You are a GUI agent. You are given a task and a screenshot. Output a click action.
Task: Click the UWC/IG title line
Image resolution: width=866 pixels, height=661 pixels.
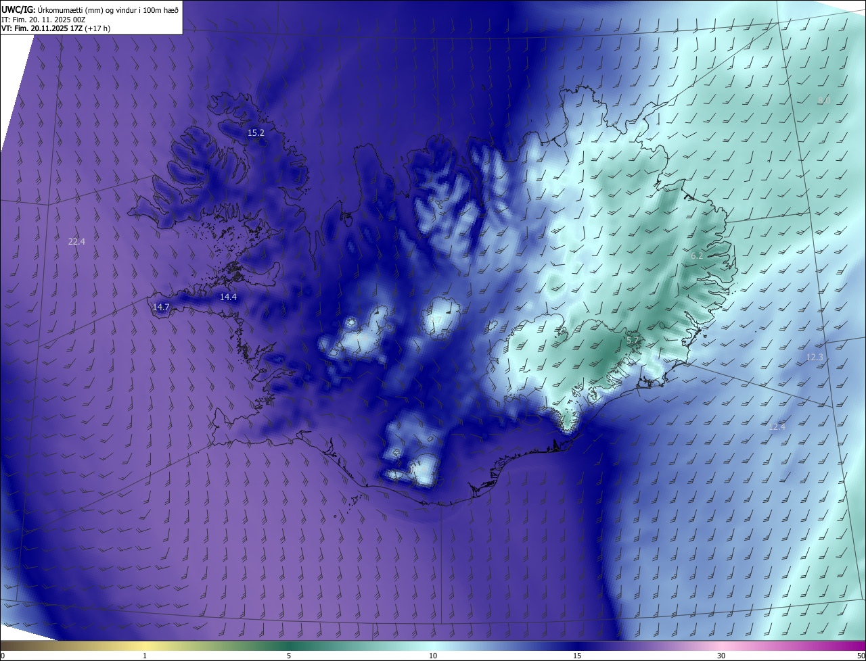click(90, 9)
